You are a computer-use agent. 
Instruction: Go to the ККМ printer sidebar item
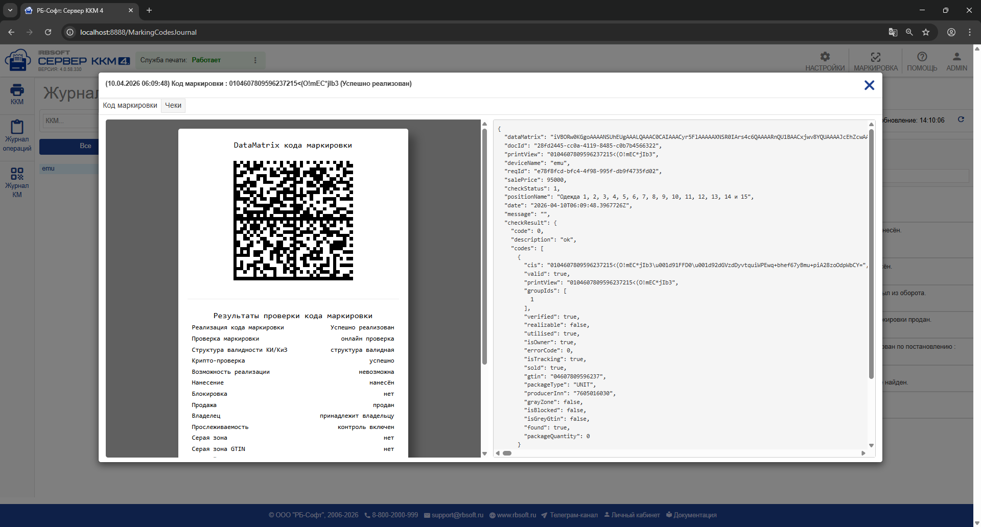point(17,94)
